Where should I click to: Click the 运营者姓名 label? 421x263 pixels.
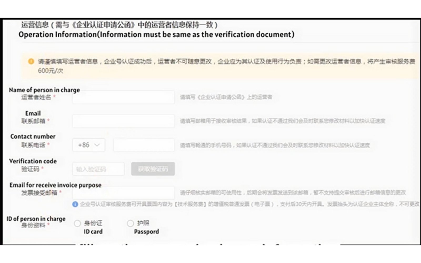(x=36, y=97)
